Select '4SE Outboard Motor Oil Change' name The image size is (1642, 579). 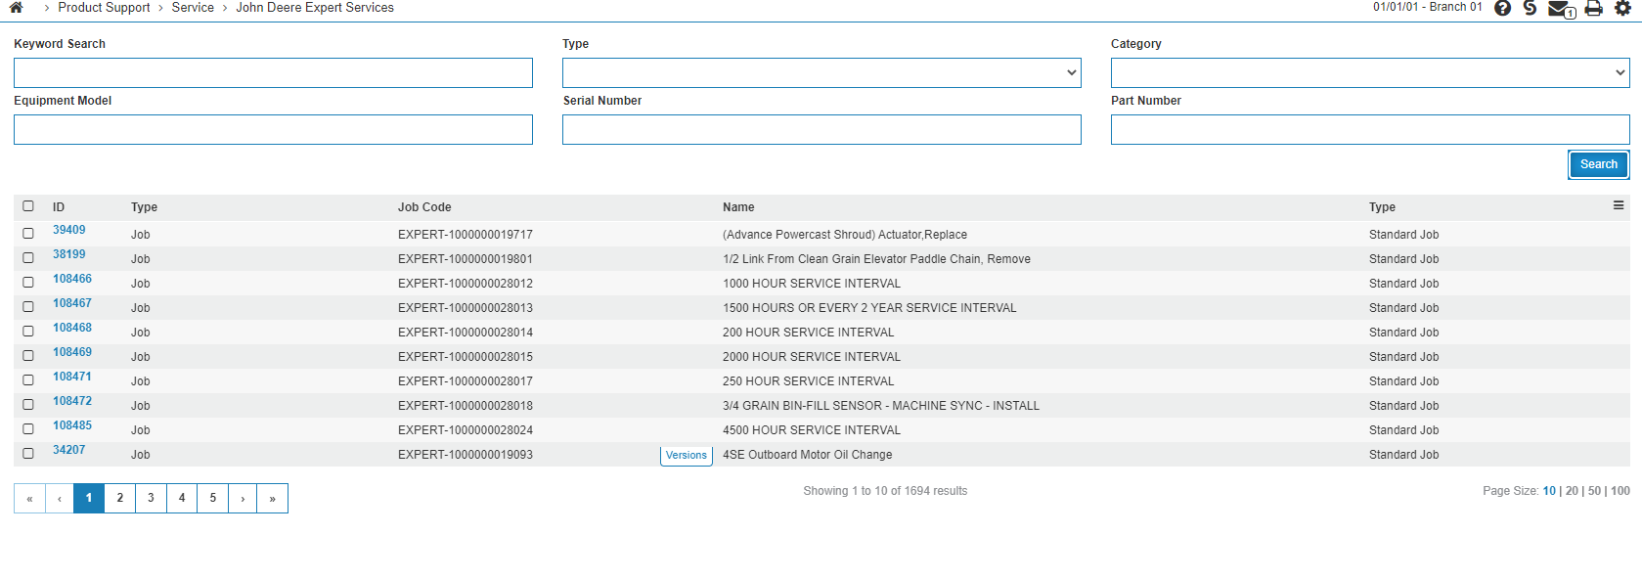click(x=807, y=455)
